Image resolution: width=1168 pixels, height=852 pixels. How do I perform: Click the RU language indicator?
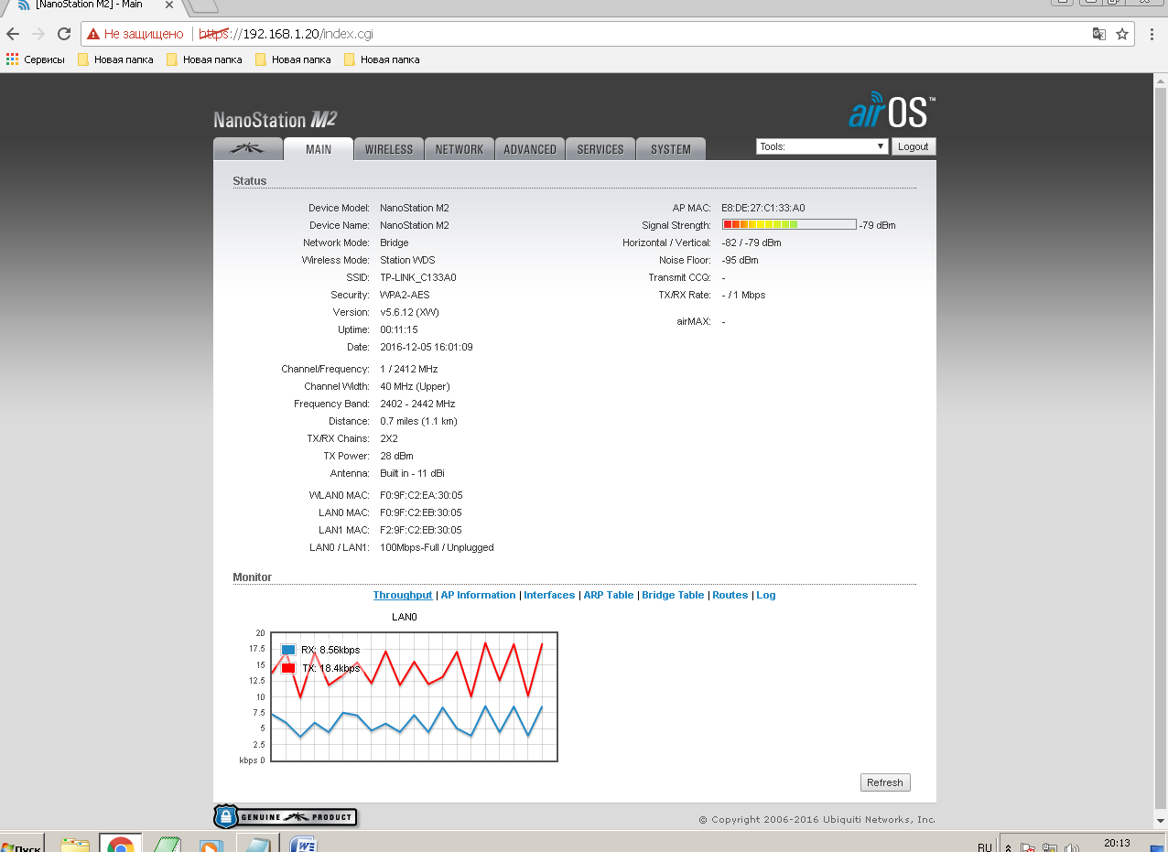(985, 847)
